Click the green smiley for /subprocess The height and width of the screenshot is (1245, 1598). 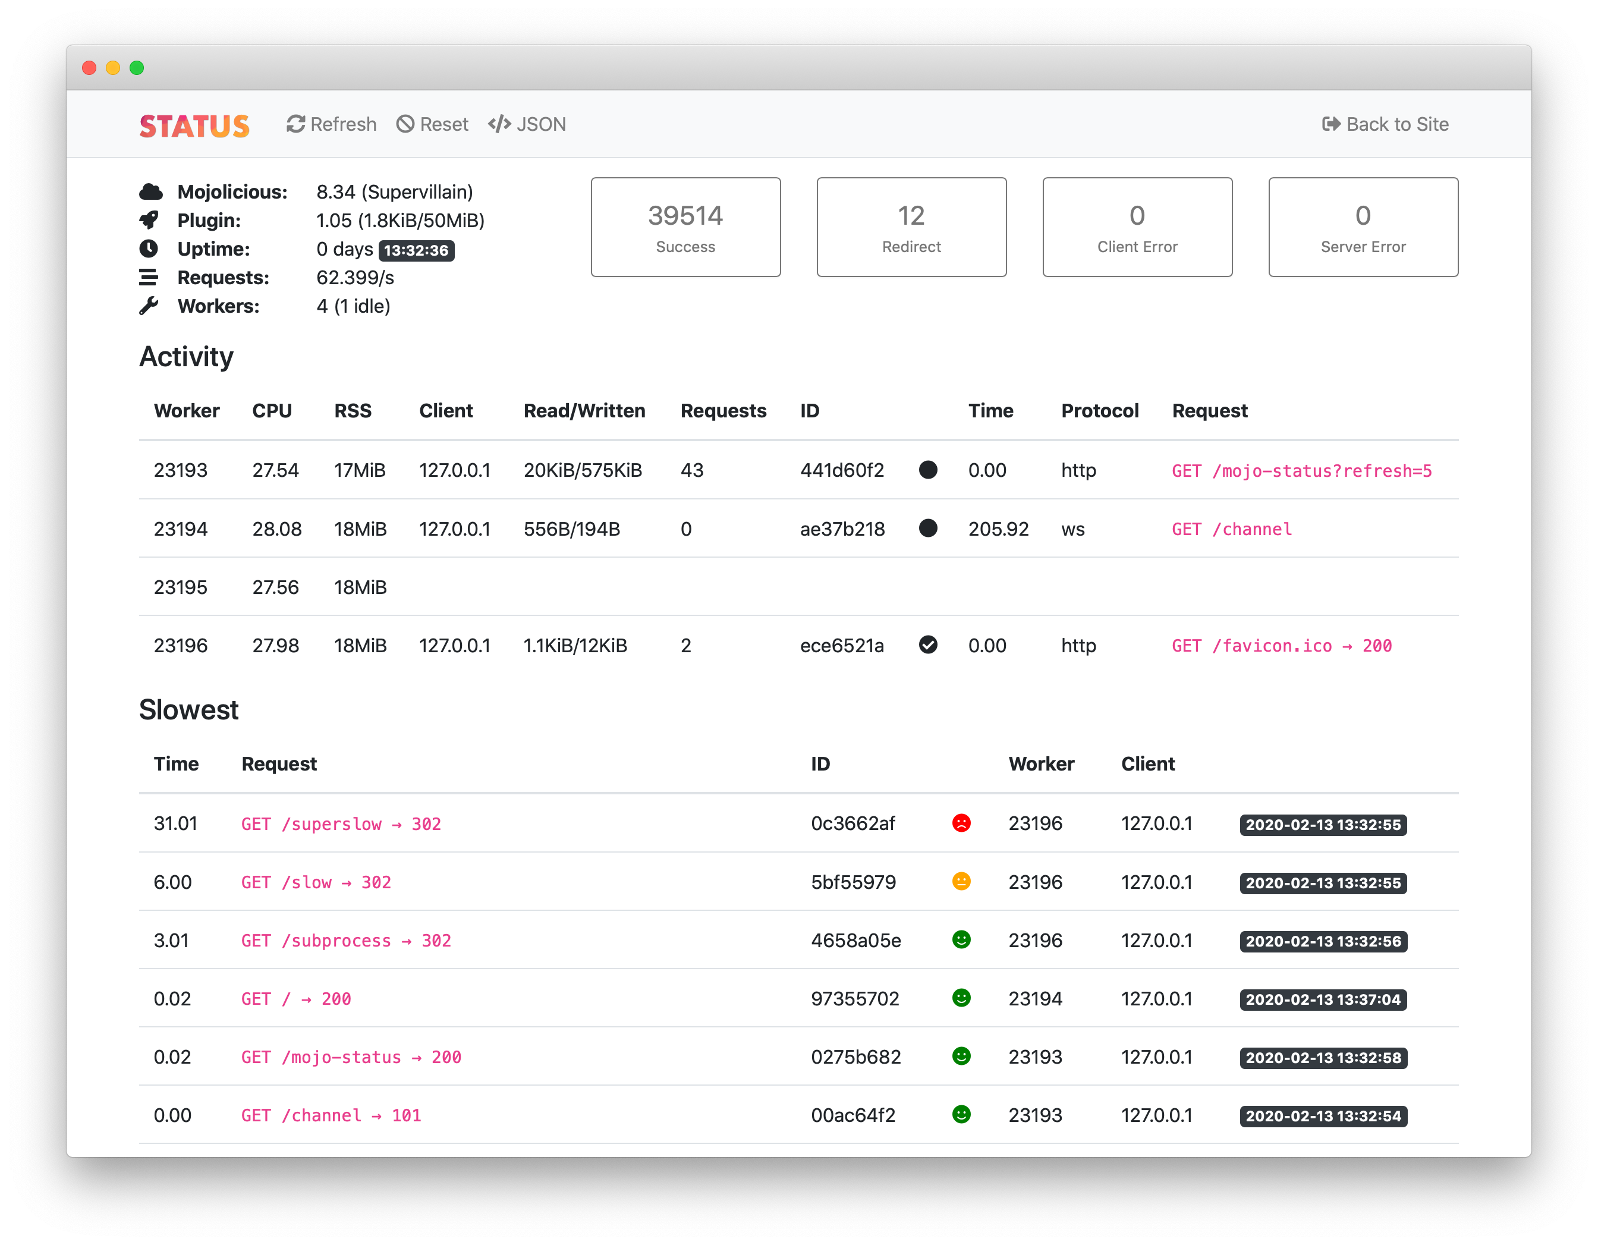[x=961, y=939]
